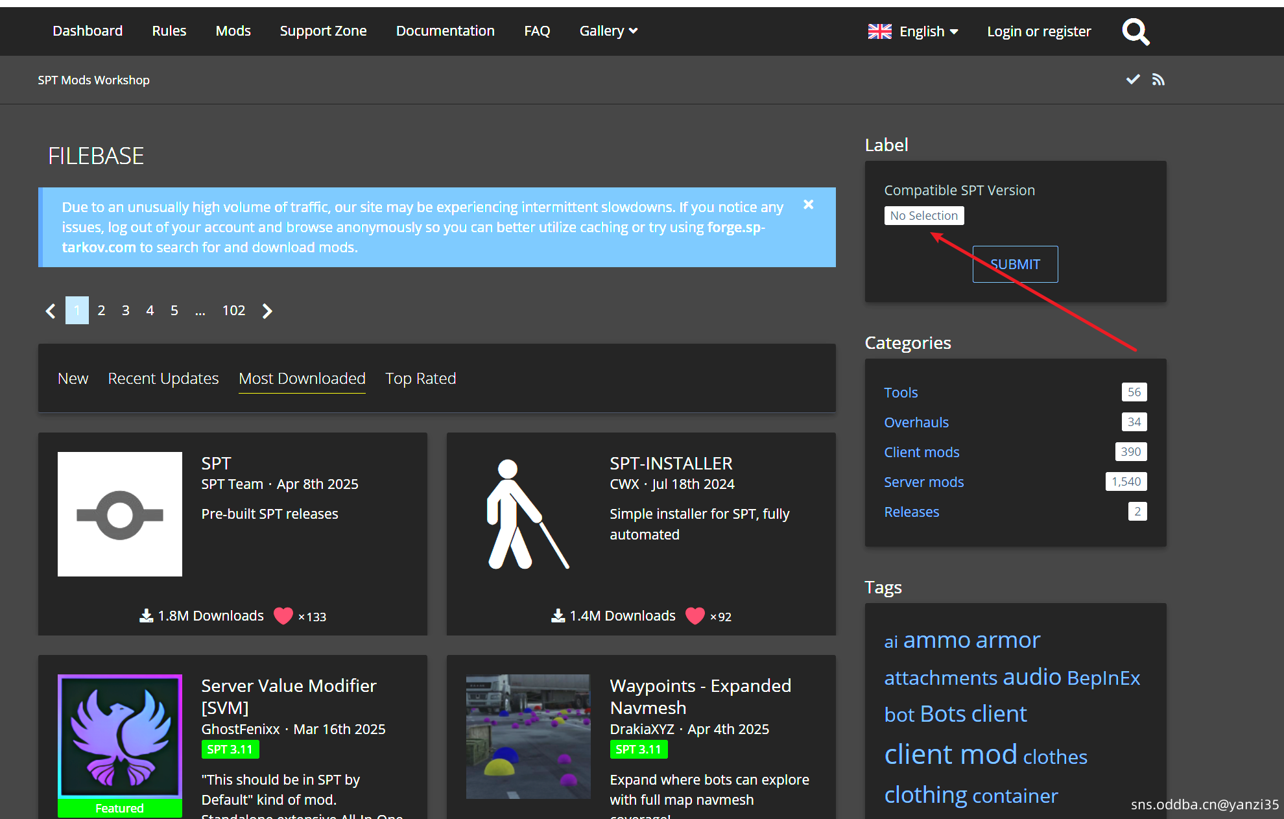1284x819 pixels.
Task: Open the RSS feed icon
Action: point(1158,79)
